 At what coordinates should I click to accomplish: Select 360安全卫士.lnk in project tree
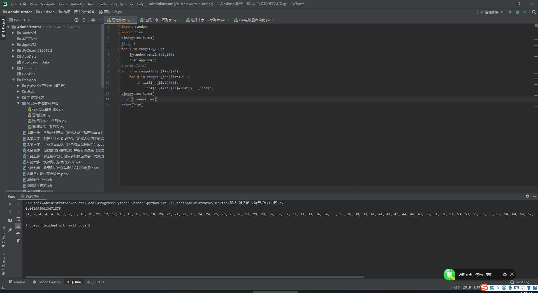point(40,179)
